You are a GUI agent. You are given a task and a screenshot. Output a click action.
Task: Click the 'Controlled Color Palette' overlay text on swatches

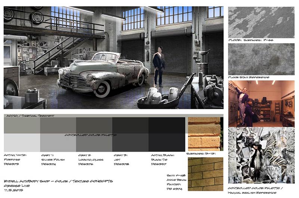90,135
